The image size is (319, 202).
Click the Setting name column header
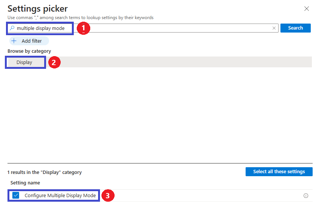(25, 183)
